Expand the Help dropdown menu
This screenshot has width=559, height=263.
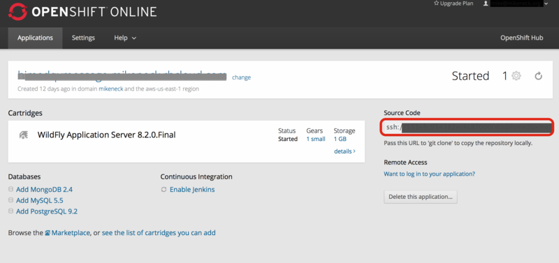tap(125, 38)
